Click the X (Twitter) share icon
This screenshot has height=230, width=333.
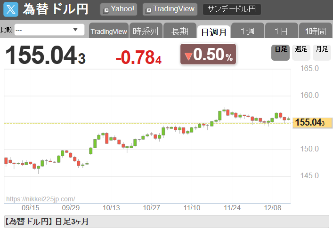pyautogui.click(x=11, y=9)
